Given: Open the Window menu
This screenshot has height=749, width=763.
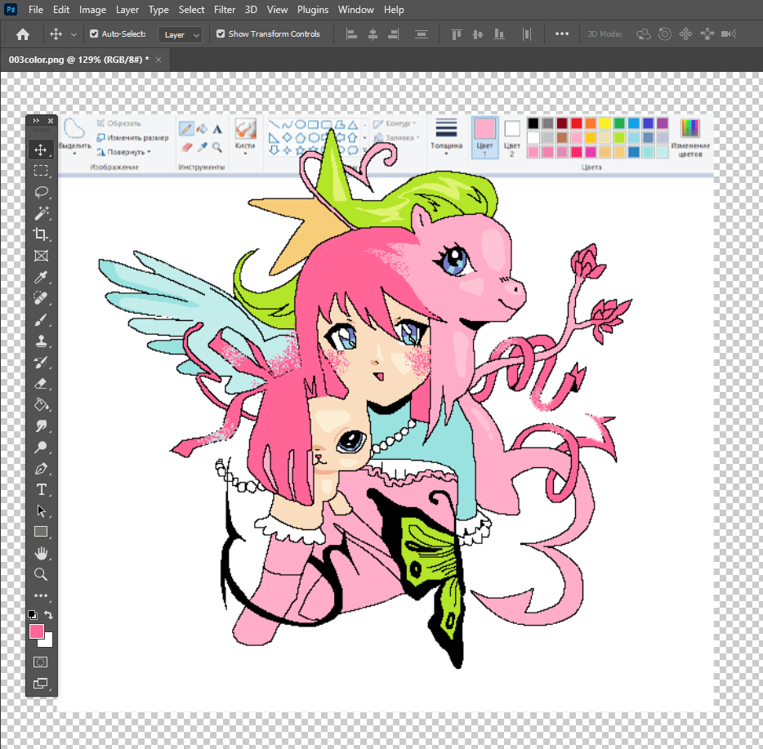Looking at the screenshot, I should coord(355,10).
